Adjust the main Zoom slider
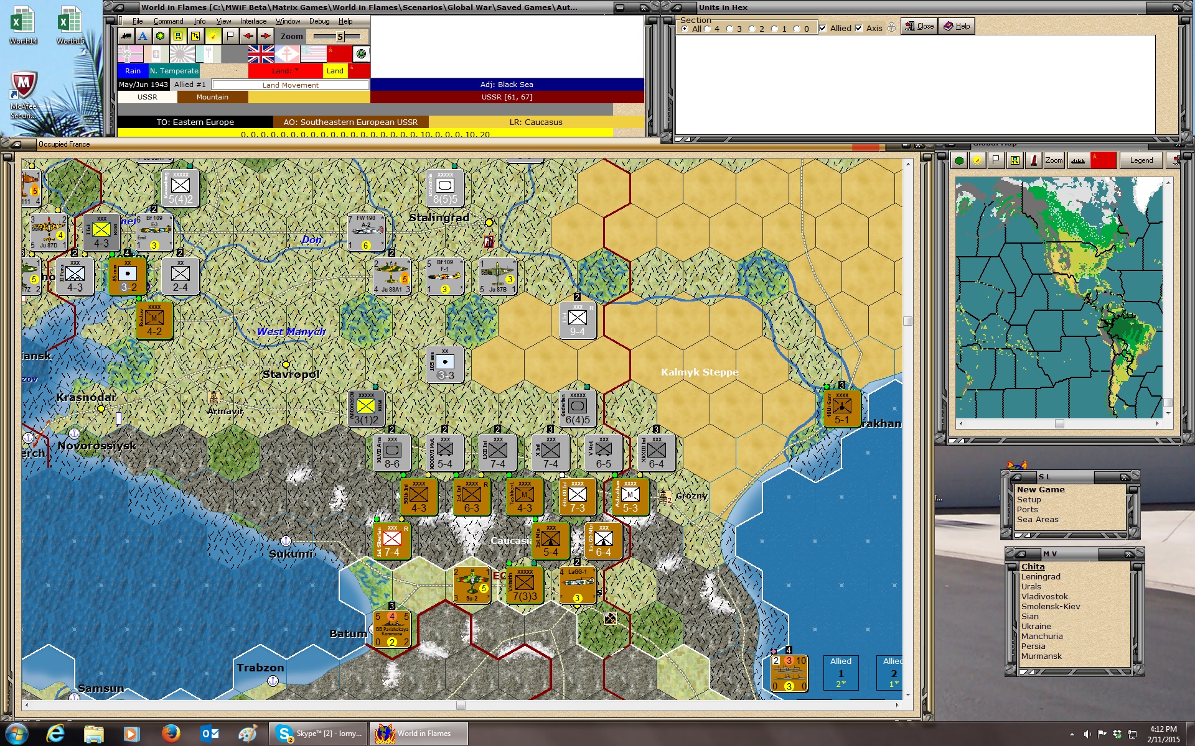This screenshot has height=746, width=1195. (340, 37)
